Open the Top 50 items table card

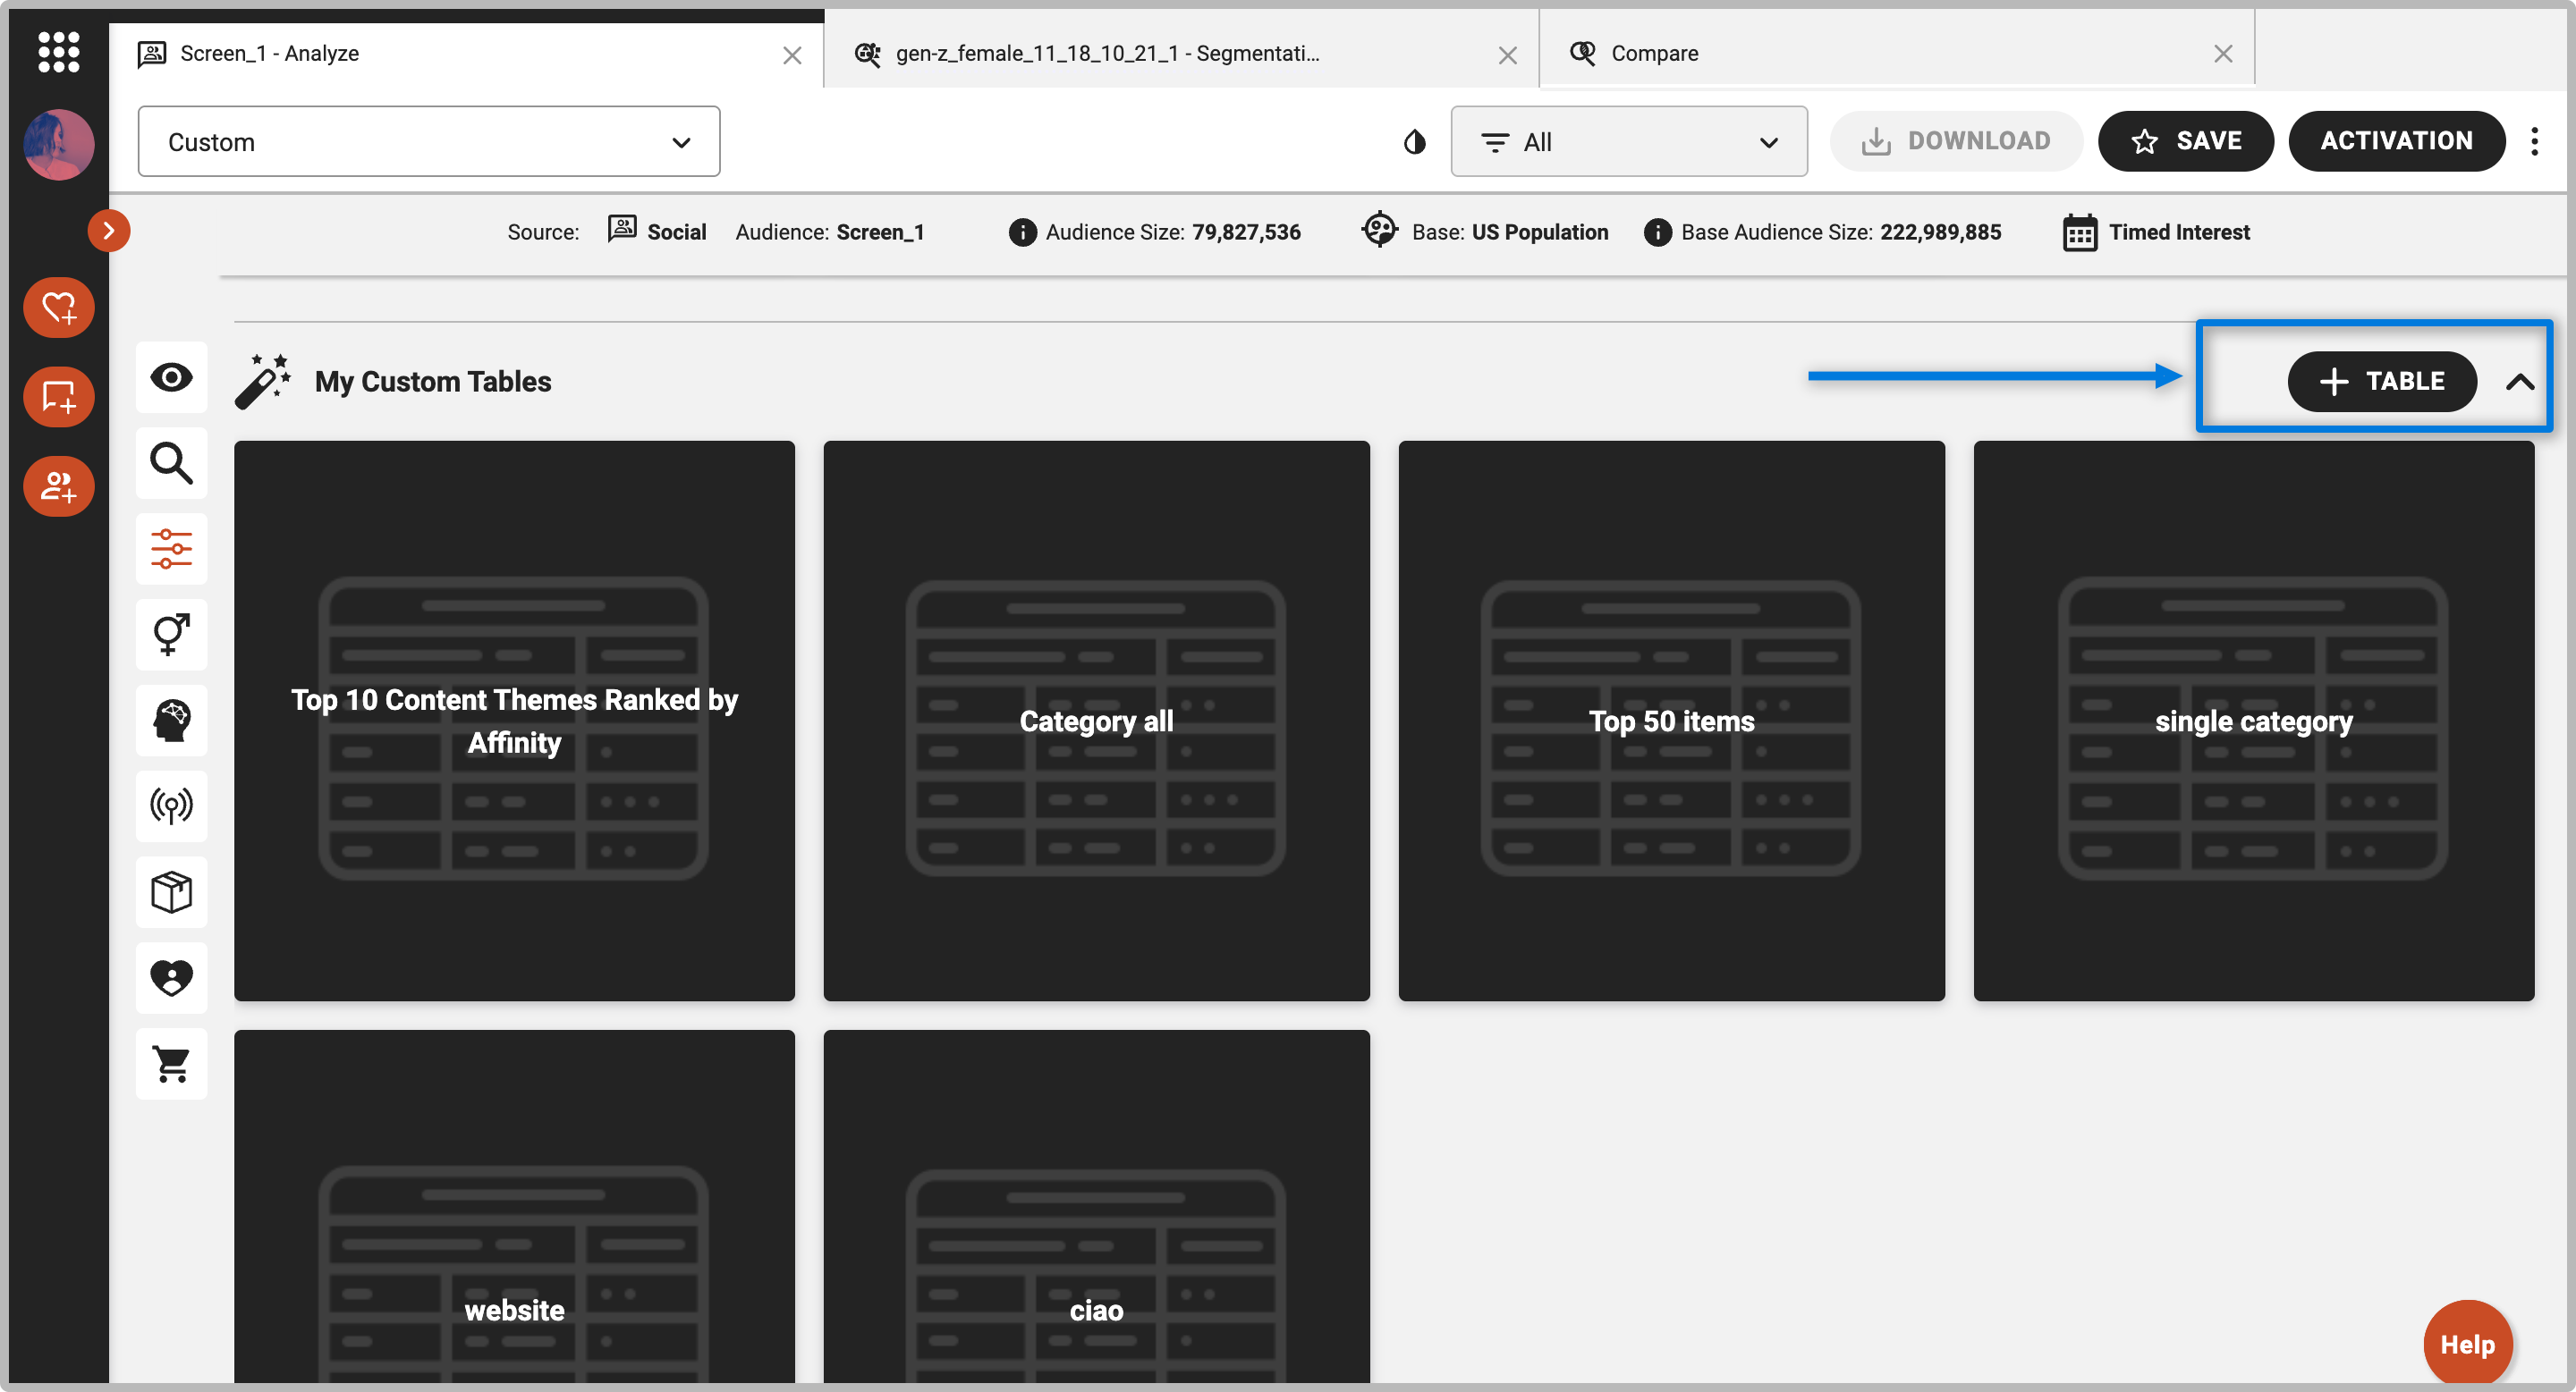(x=1671, y=721)
